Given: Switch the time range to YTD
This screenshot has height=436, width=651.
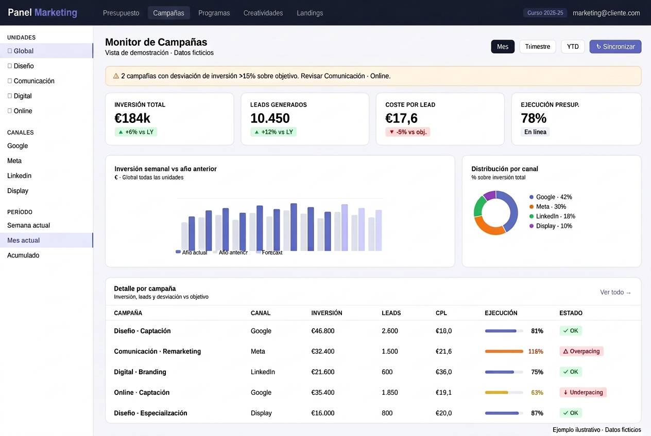Looking at the screenshot, I should click(x=573, y=47).
